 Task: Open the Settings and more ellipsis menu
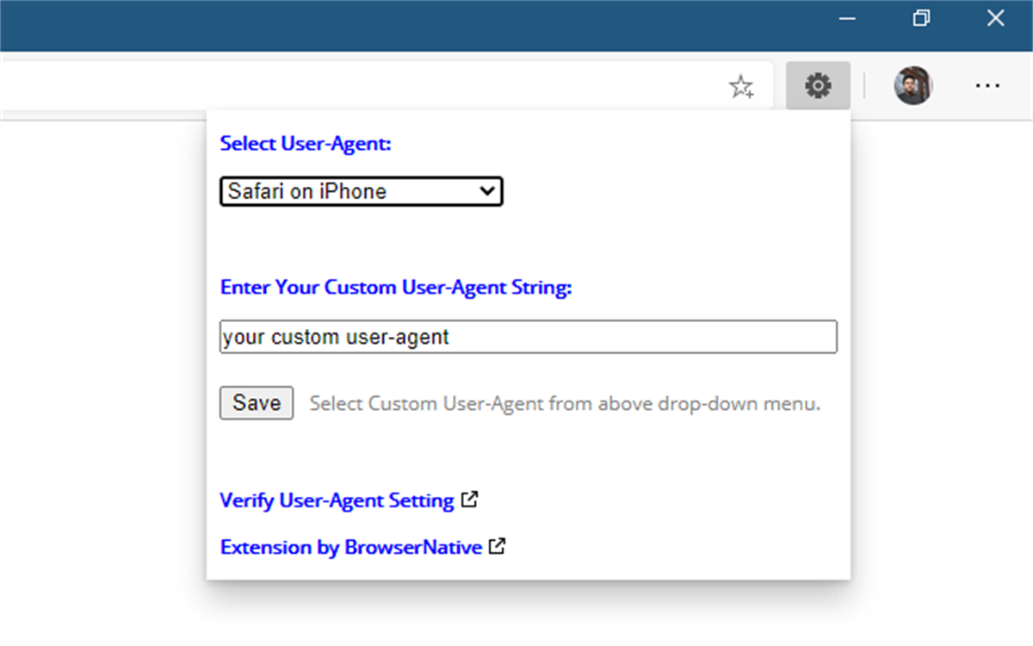987,85
